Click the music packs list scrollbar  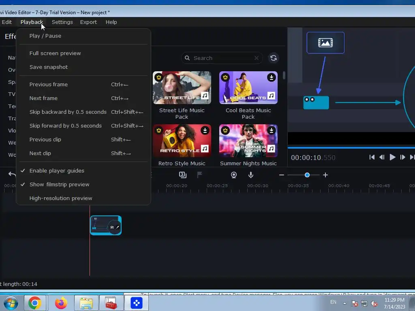[x=284, y=75]
